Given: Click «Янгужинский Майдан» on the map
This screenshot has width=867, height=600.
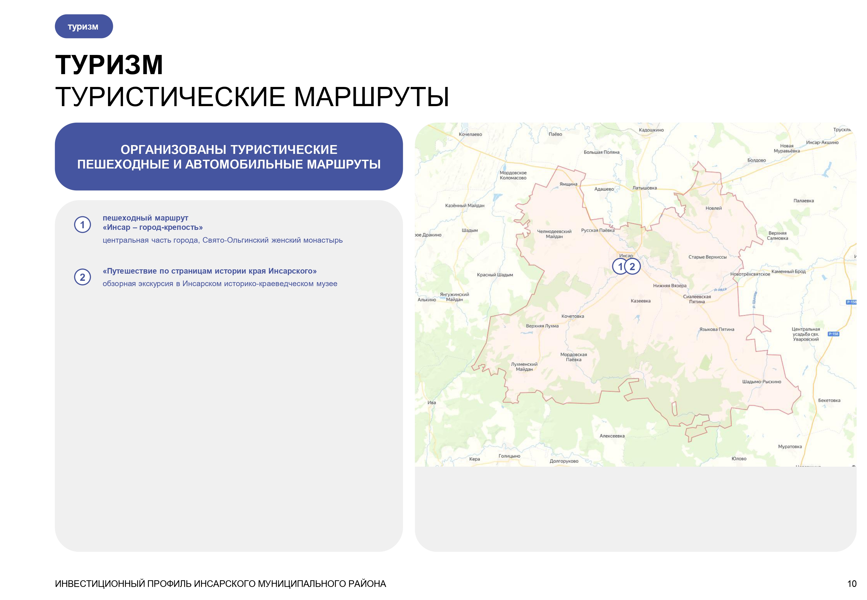Looking at the screenshot, I should pyautogui.click(x=455, y=297).
